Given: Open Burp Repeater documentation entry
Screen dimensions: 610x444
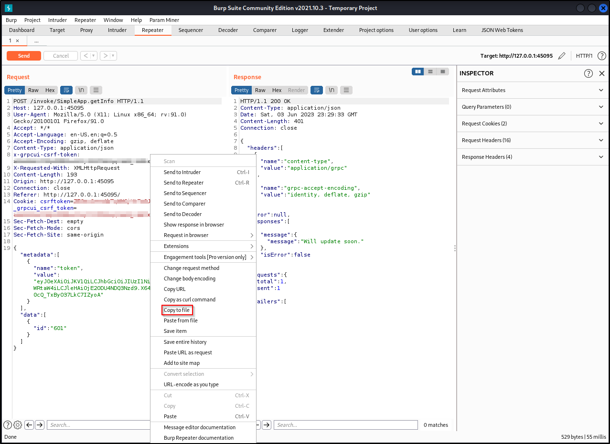Looking at the screenshot, I should (x=203, y=438).
